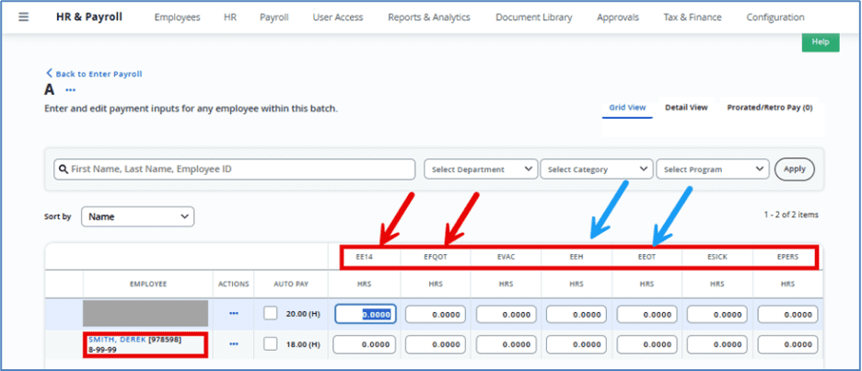Click the EVAC hours field for Derek Smith
The image size is (862, 371).
[506, 343]
